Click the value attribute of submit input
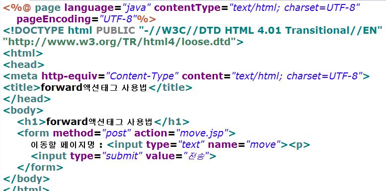Image resolution: width=386 pixels, height=191 pixels. point(160,156)
